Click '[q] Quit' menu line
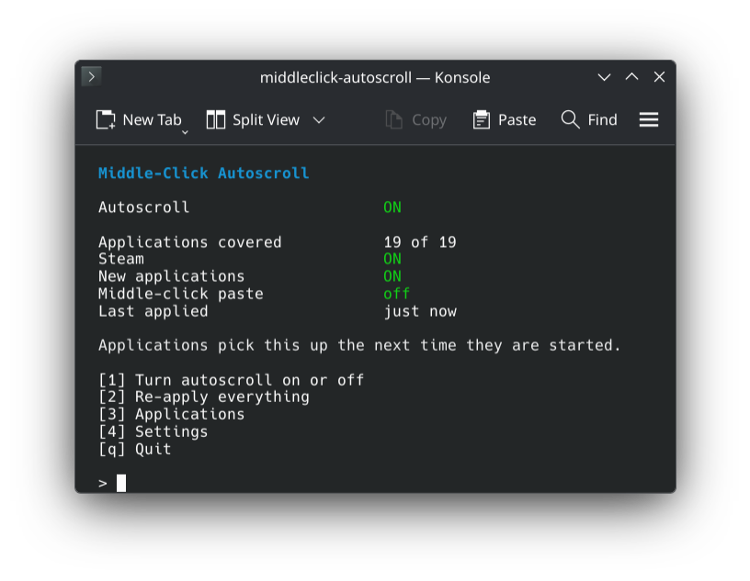 (134, 450)
